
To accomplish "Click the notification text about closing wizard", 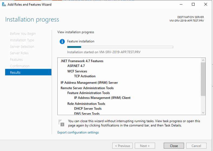I will (134, 123).
